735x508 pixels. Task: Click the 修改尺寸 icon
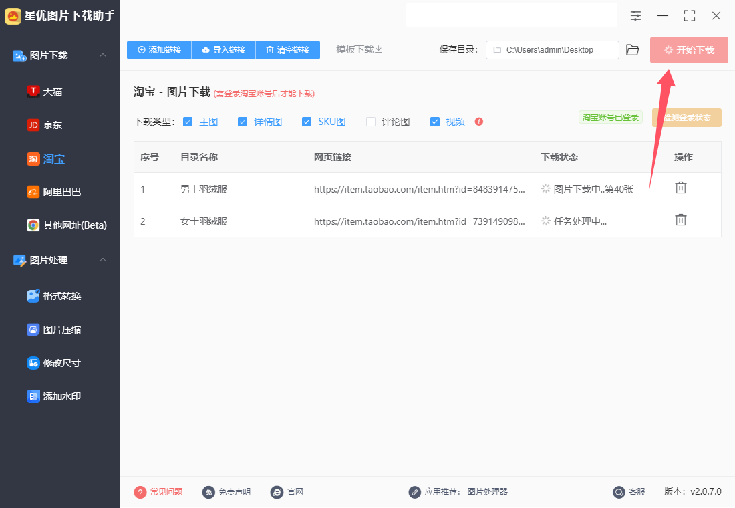(x=33, y=363)
